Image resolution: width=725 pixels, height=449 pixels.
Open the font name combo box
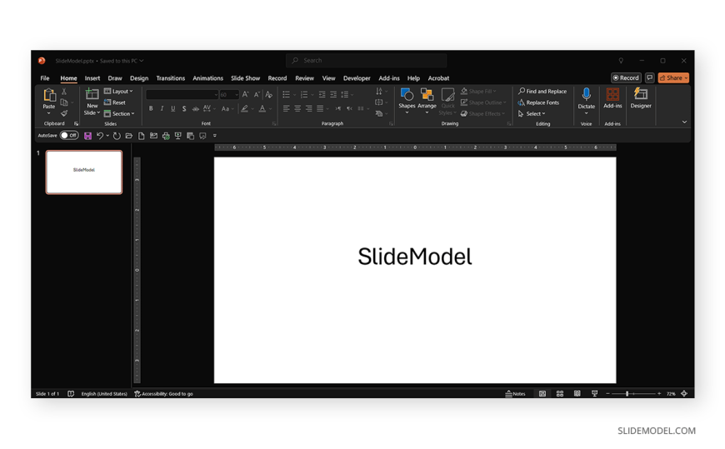pos(182,94)
